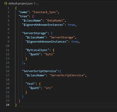The height and width of the screenshot is (112, 117).
Task: Click "ServerScriptService" string value on line 17
Action: [67, 75]
